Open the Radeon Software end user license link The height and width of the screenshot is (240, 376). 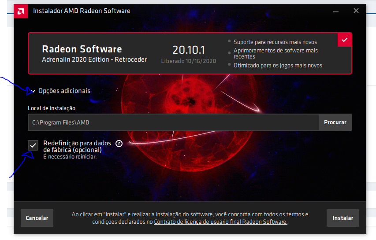coord(220,222)
